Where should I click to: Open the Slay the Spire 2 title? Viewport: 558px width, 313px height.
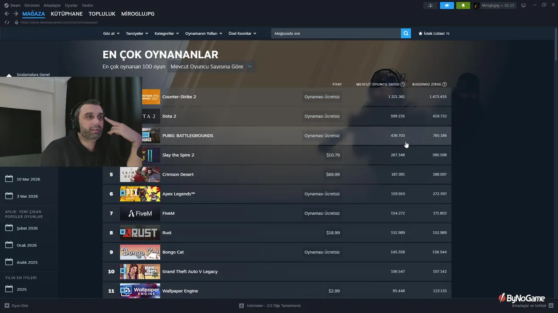pos(178,155)
